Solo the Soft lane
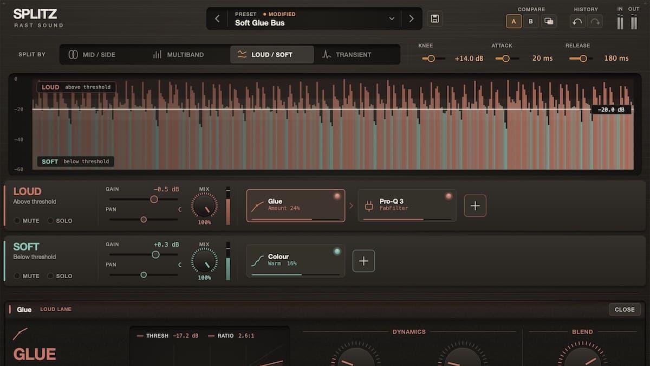 (x=60, y=276)
